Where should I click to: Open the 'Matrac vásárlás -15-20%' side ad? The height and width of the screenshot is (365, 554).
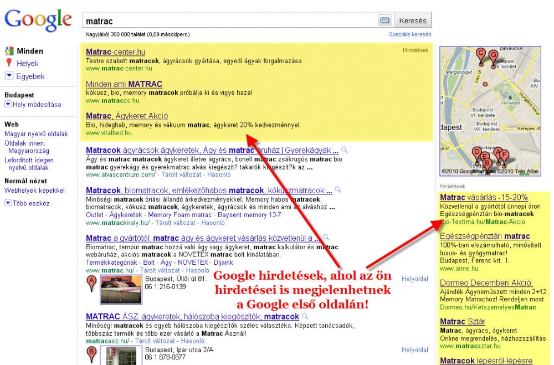pyautogui.click(x=484, y=198)
